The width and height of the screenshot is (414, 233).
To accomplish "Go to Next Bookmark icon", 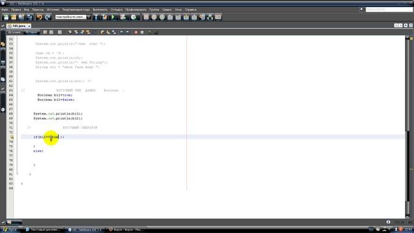I will (108, 32).
